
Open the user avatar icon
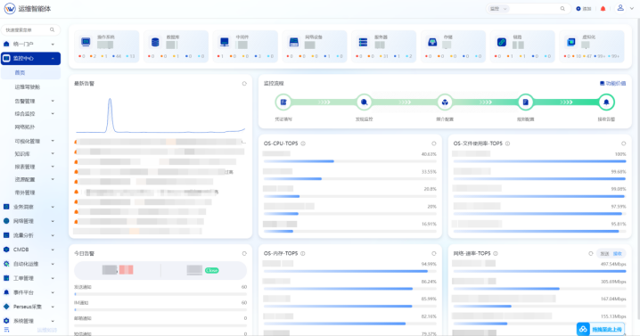(x=620, y=8)
